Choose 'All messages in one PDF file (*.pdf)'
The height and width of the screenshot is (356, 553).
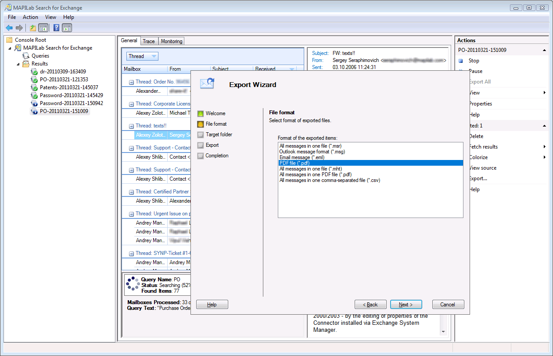click(370, 174)
